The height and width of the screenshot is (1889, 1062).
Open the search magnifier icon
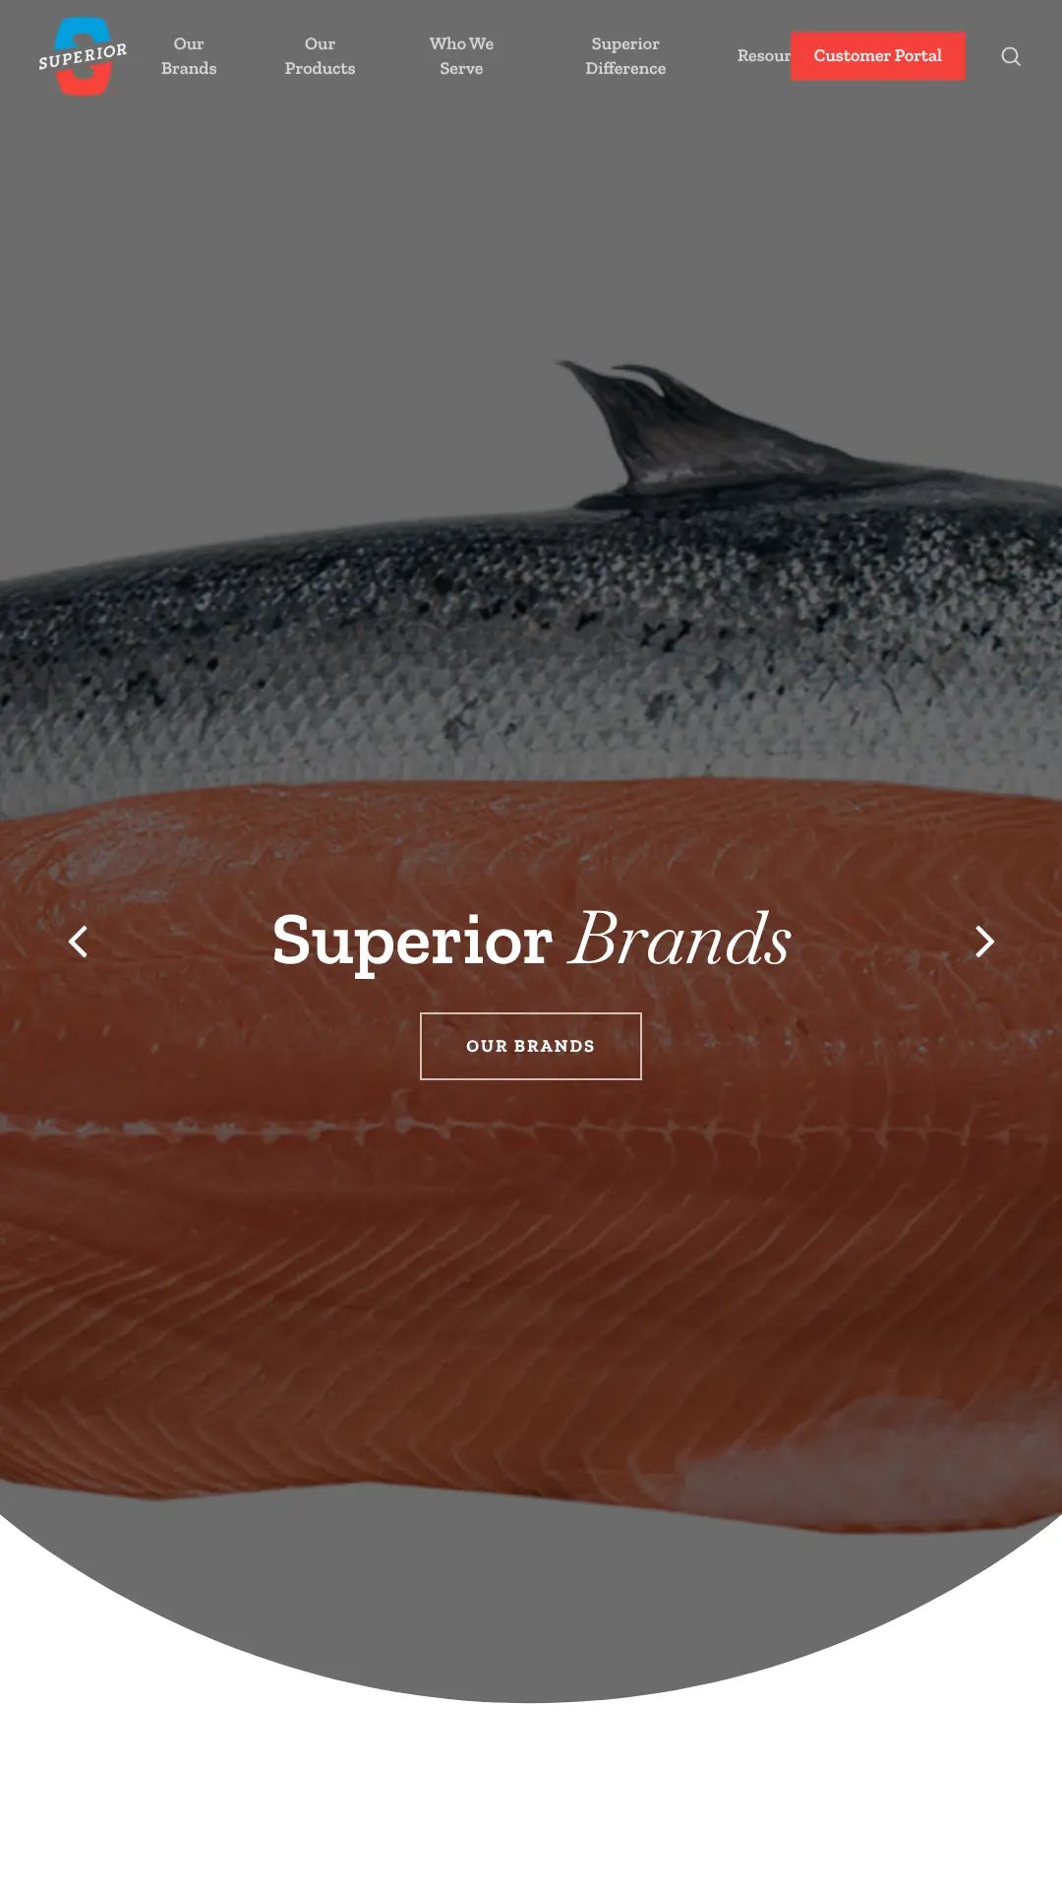click(1011, 56)
